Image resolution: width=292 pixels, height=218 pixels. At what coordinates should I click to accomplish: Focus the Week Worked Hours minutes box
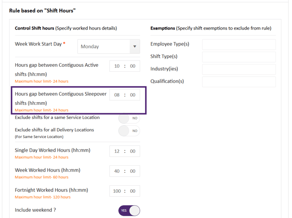click(132, 171)
